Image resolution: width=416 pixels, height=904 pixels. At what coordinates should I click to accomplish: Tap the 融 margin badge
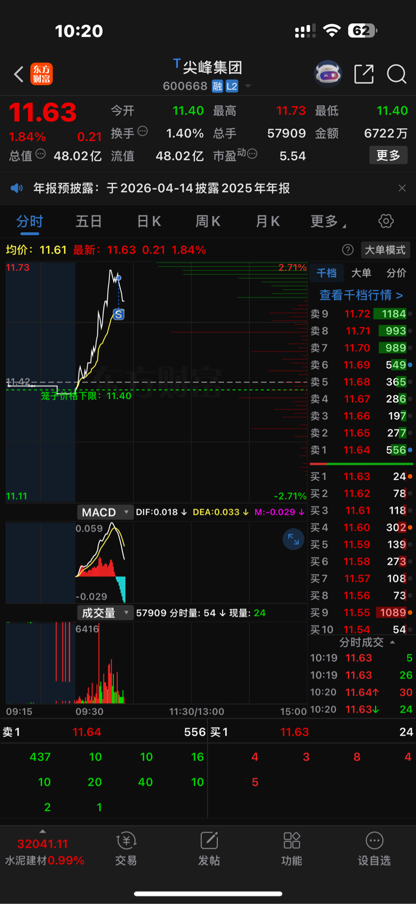pos(217,86)
